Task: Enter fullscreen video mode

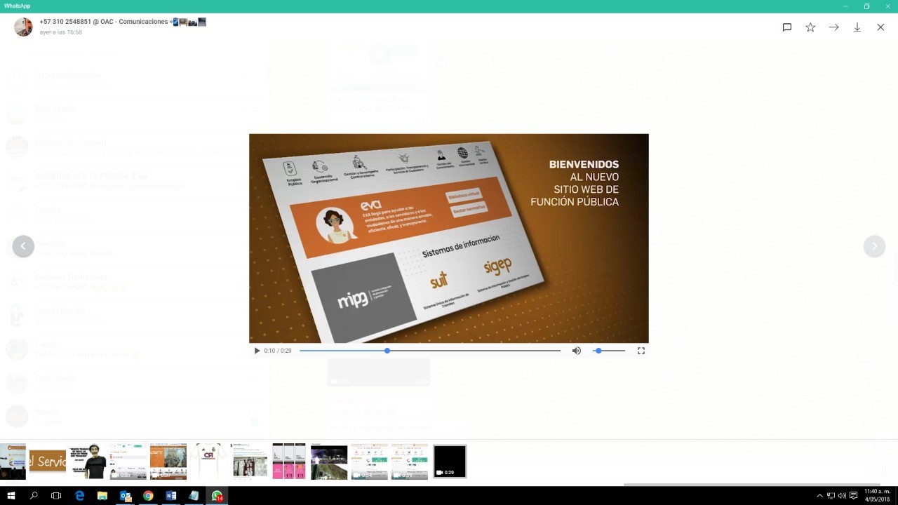Action: [641, 351]
